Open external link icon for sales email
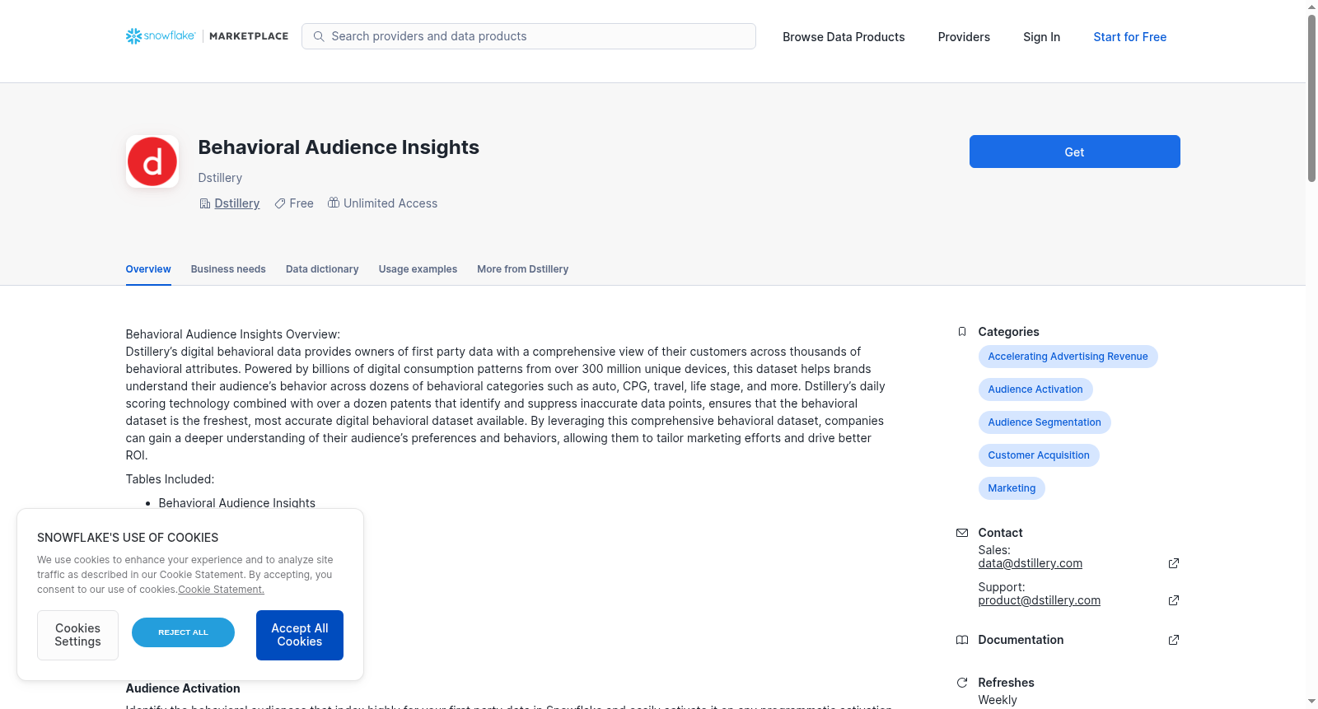The width and height of the screenshot is (1318, 709). (1174, 563)
